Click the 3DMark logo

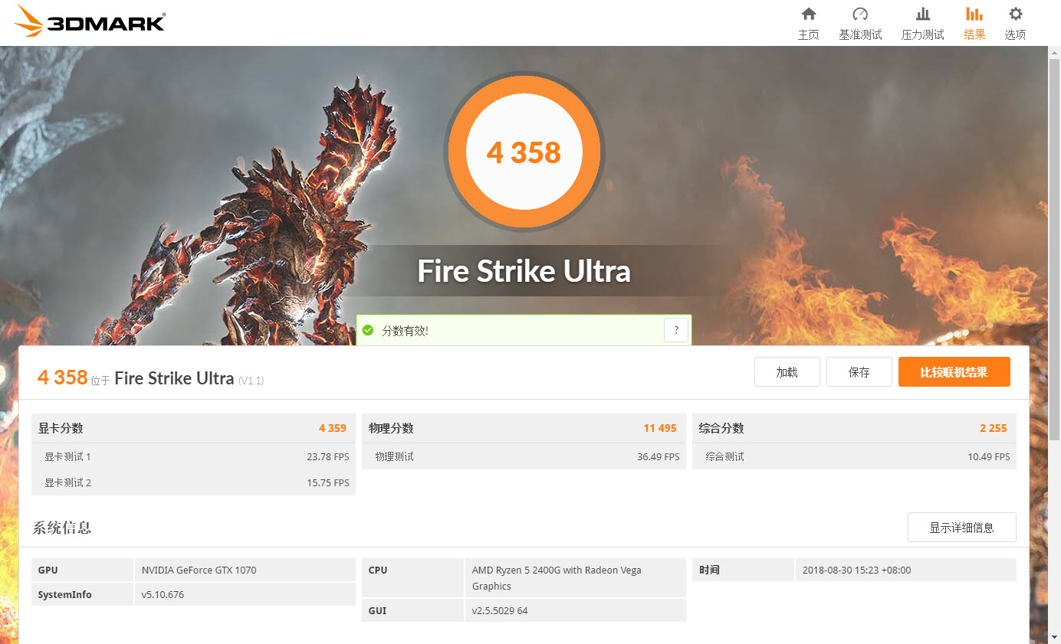coord(90,22)
